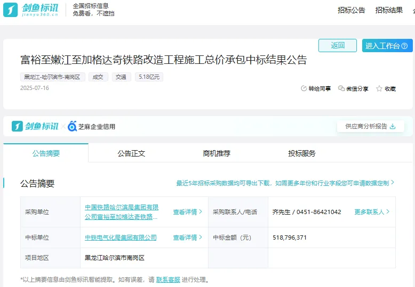This screenshot has width=415, height=287.
Task: Open 中铁电气化局集团有限公司 company link
Action: tap(121, 237)
